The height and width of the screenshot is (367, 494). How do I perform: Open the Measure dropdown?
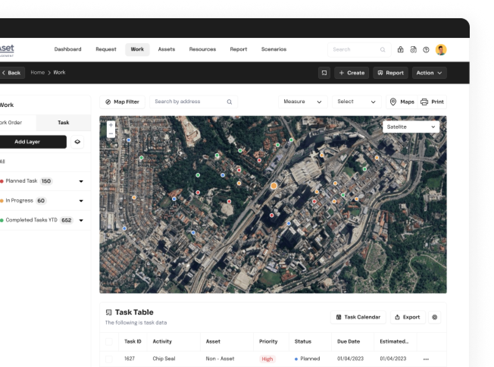click(303, 102)
